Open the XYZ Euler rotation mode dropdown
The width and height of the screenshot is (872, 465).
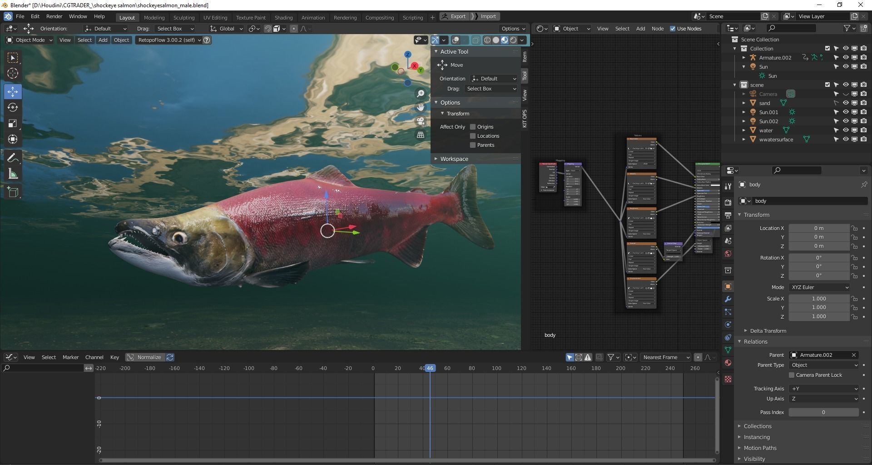click(819, 287)
